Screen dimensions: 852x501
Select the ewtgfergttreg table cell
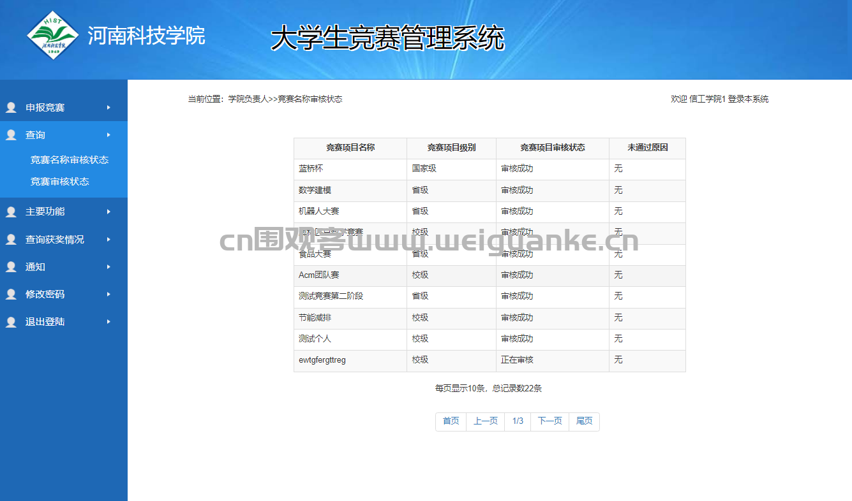click(350, 360)
